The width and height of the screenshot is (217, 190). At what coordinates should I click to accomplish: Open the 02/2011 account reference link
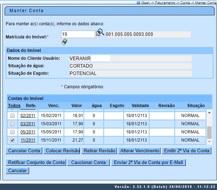[x=28, y=116]
